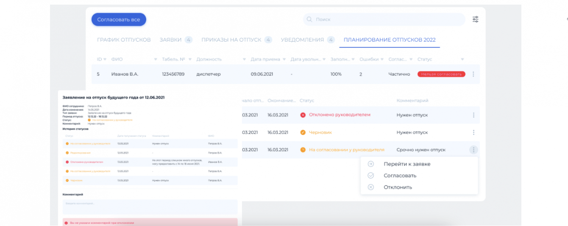Screen dimensions: 568x226
Task: Open the filter settings icon beside search
Action: [475, 19]
